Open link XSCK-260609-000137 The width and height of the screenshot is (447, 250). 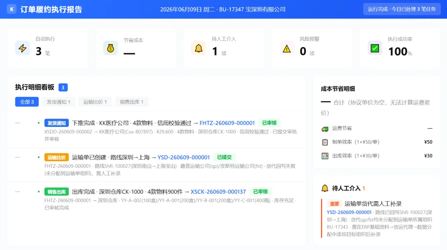[218, 192]
